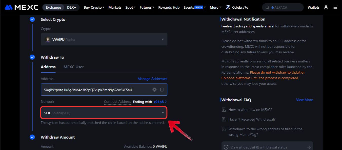
Task: Open the user profile icon
Action: coord(326,7)
